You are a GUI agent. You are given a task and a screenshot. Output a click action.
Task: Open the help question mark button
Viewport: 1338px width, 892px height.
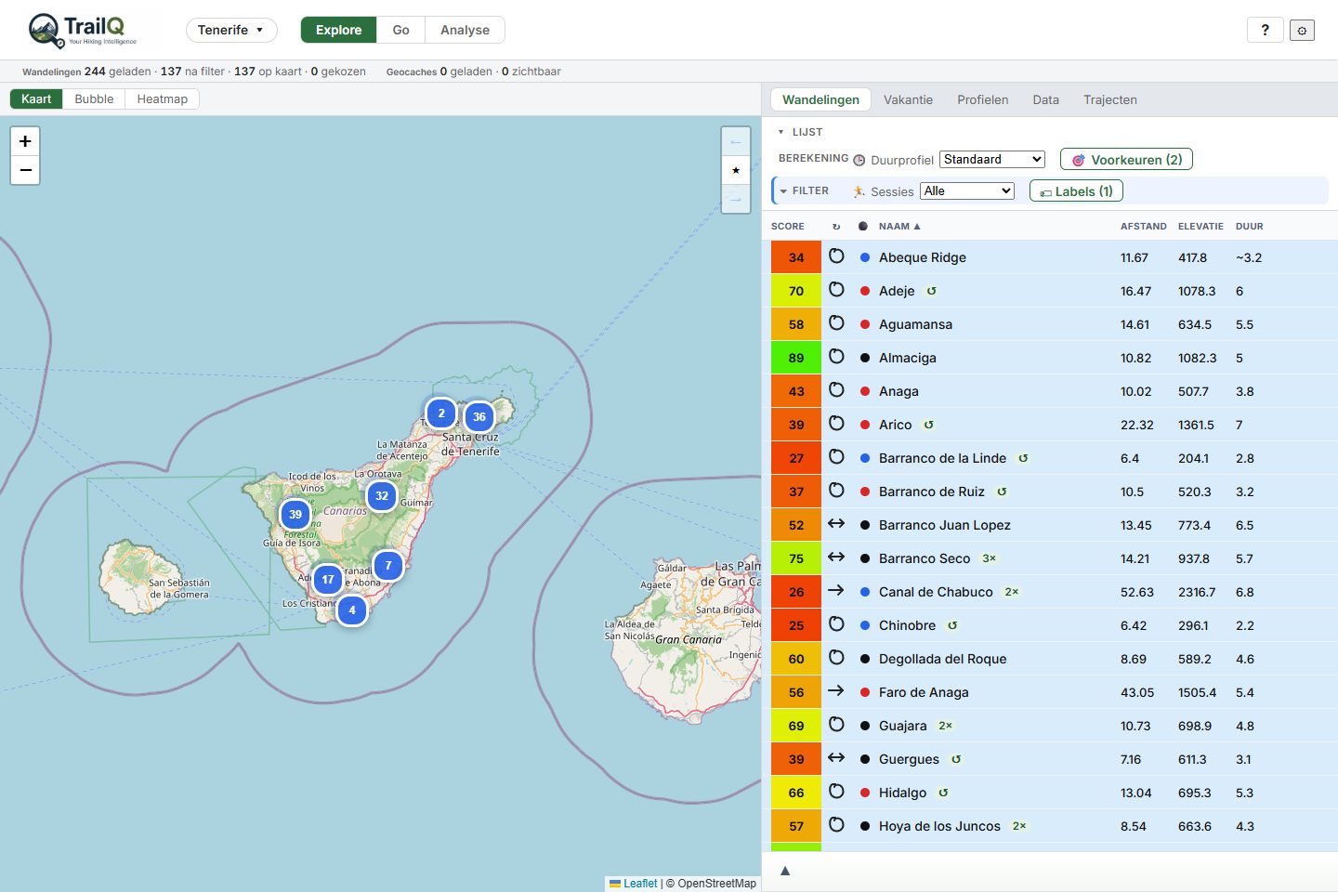1265,30
